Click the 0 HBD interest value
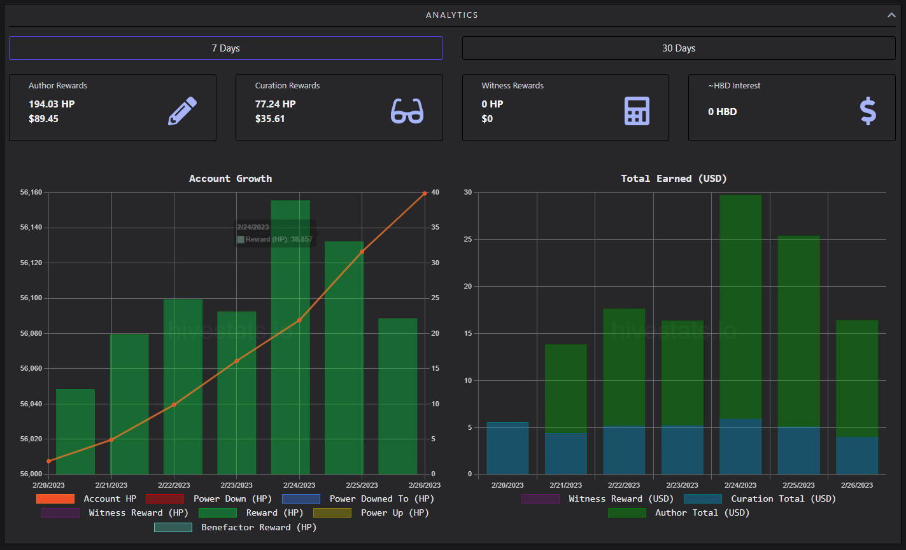906x550 pixels. 723,112
